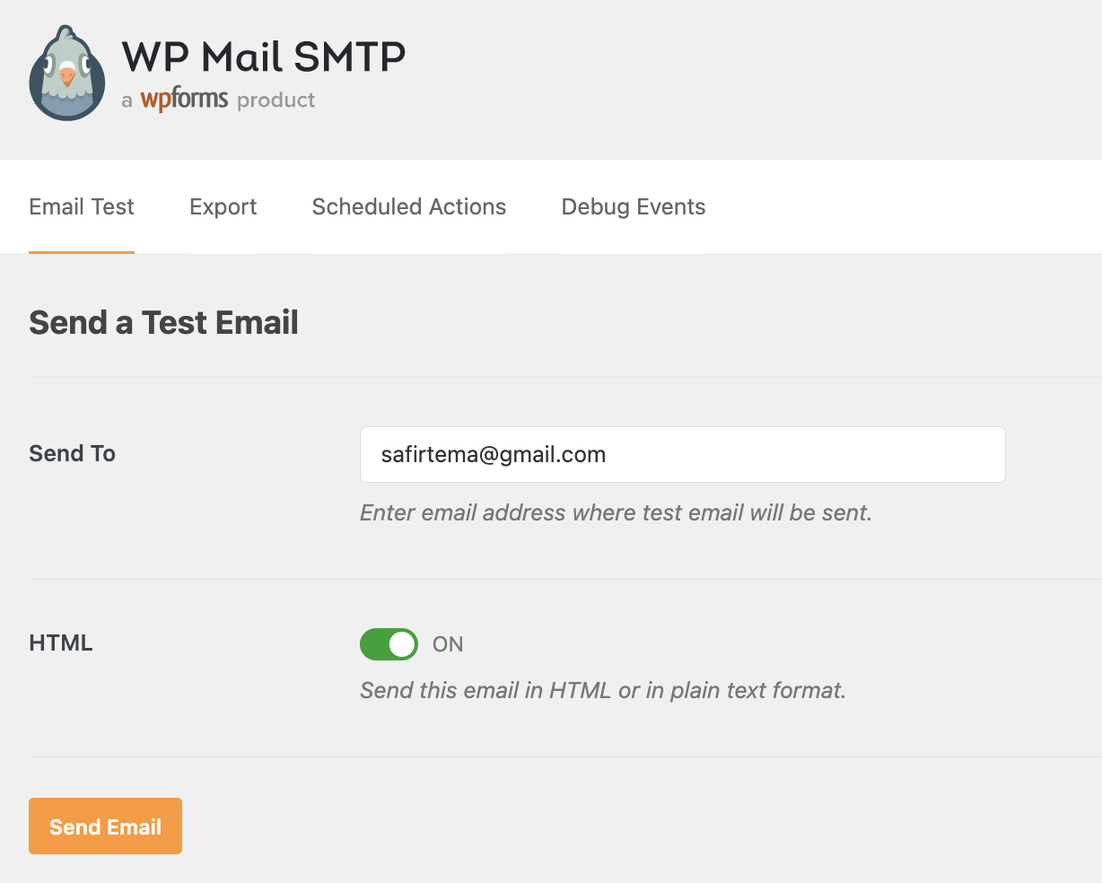Click the empty right end of the Send To field
The height and width of the screenshot is (883, 1102).
point(942,454)
